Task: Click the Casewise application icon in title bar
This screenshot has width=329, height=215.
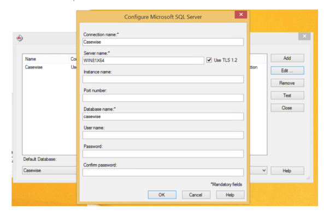Action: pos(20,38)
